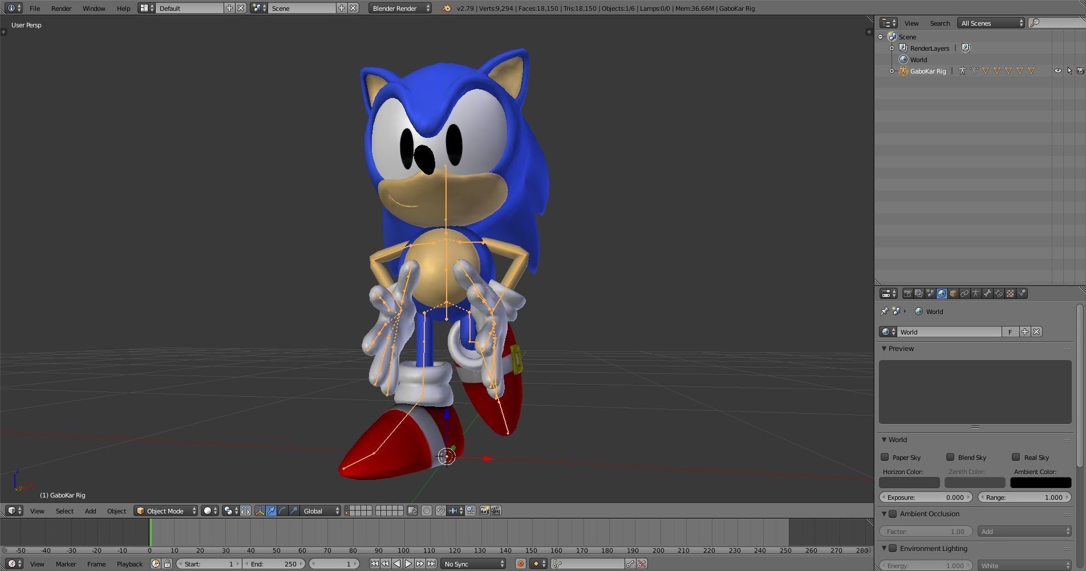Open the Window menu
The width and height of the screenshot is (1086, 571).
coord(94,8)
